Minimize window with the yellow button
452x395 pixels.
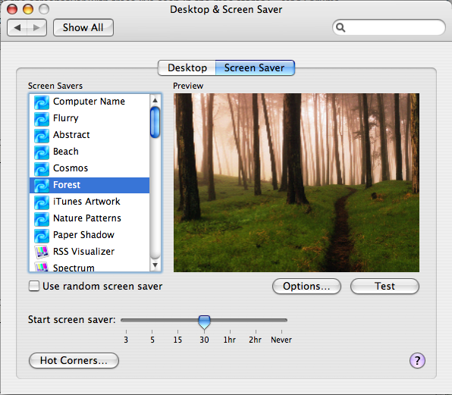[28, 9]
